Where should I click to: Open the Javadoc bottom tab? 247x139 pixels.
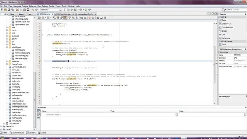click(31, 133)
